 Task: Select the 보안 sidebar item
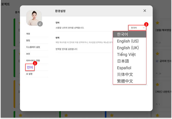click(x=28, y=54)
